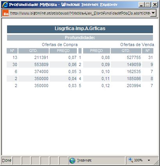Click buy order count 30
The width and height of the screenshot is (160, 166).
(15, 64)
